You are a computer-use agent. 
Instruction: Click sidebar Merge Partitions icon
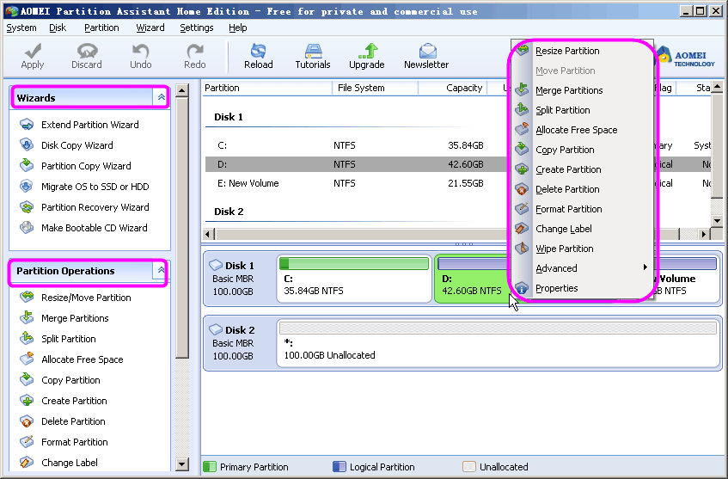tap(27, 318)
